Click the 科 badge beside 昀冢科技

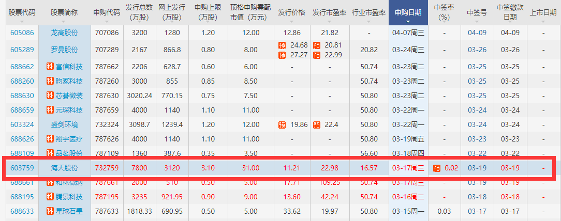(50, 81)
